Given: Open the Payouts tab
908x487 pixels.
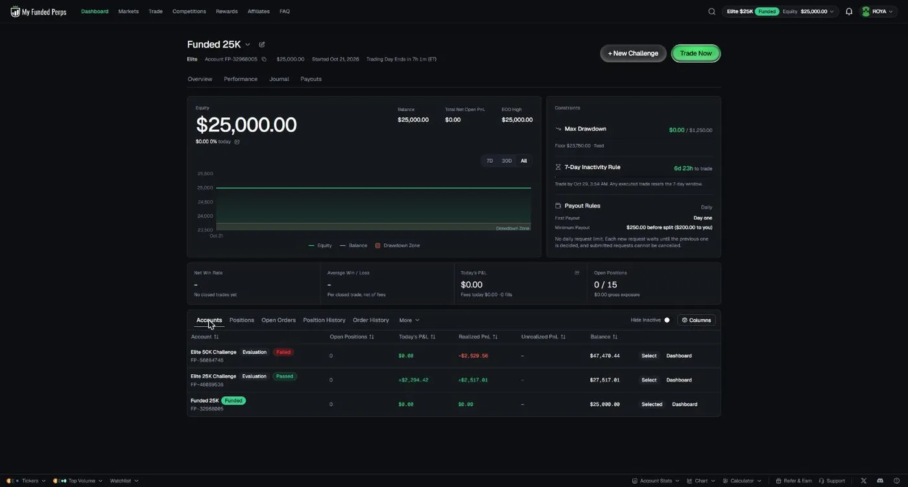Looking at the screenshot, I should click(311, 79).
